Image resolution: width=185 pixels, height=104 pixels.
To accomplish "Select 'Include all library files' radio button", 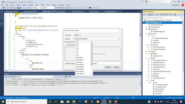I will 66,42.
